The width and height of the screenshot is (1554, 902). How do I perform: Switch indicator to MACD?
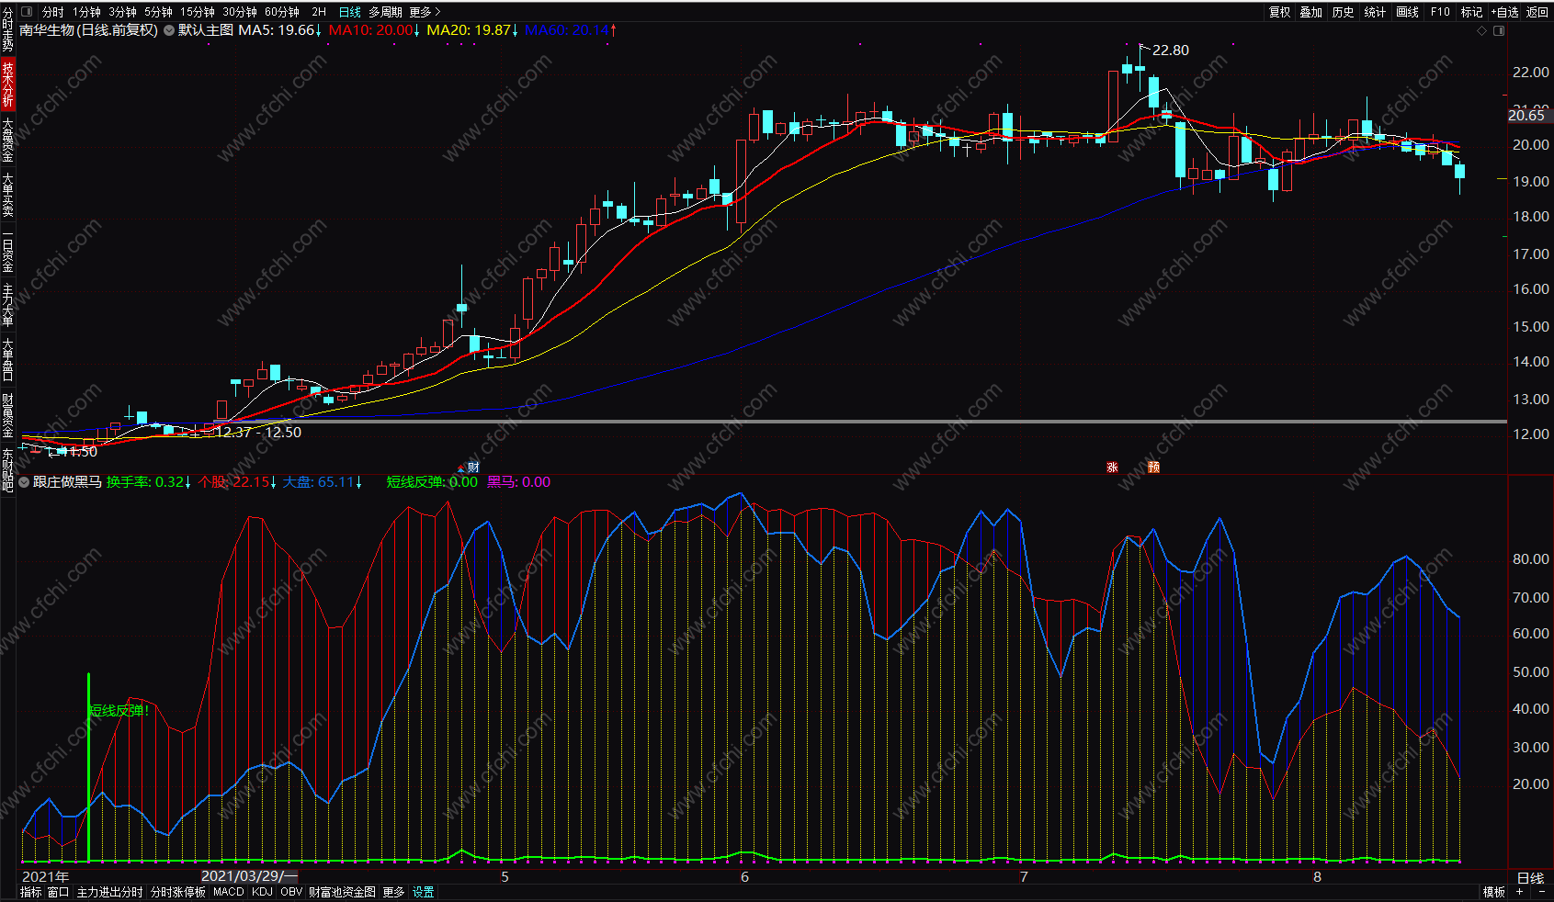pyautogui.click(x=229, y=892)
